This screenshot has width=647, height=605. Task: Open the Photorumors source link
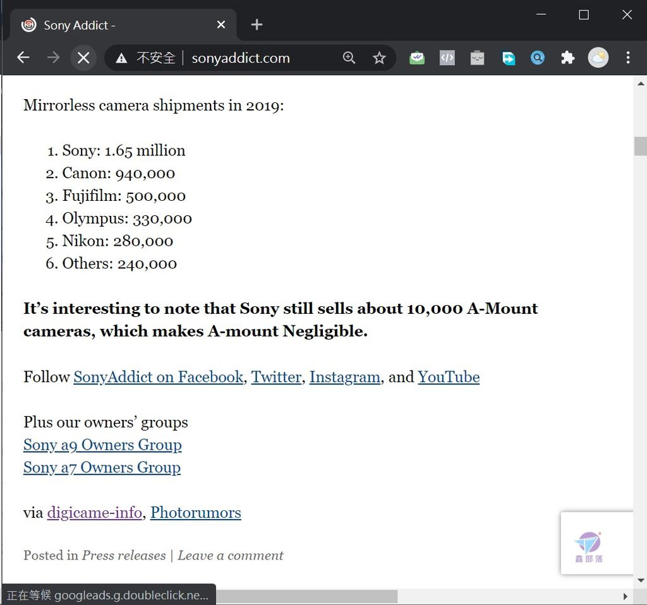[196, 513]
